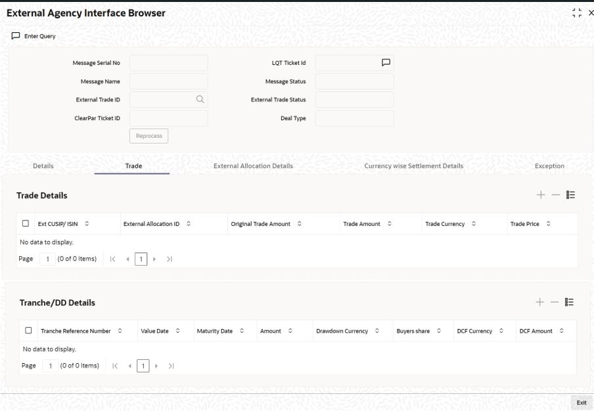Toggle Trade Details select-all checkbox
This screenshot has height=411, width=594.
[x=26, y=224]
